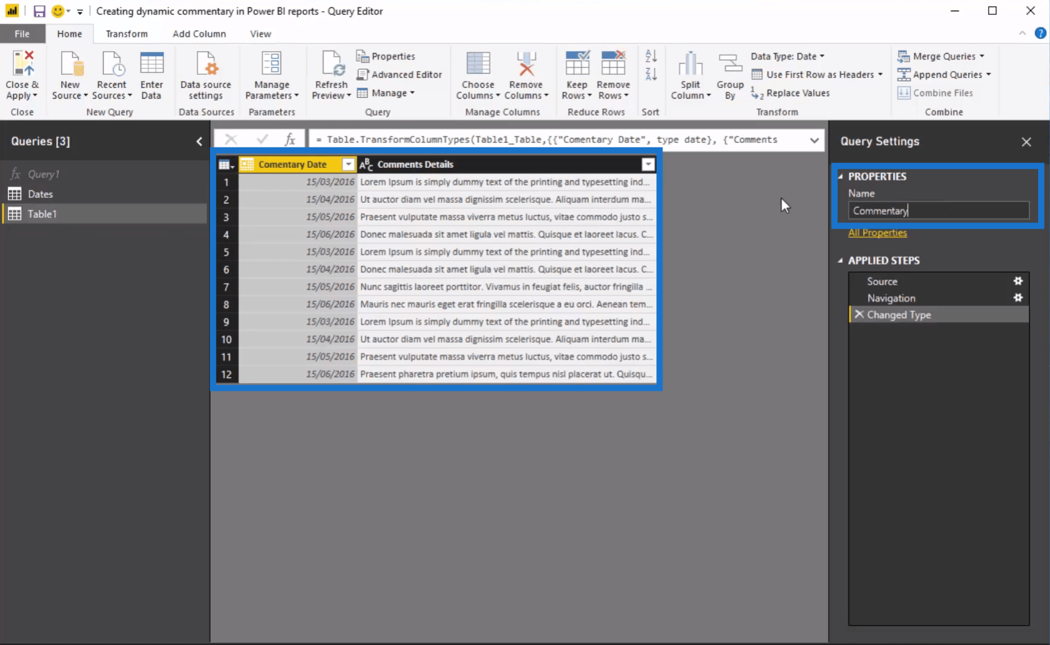Open Navigation step settings gear
The width and height of the screenshot is (1050, 645).
click(1018, 298)
